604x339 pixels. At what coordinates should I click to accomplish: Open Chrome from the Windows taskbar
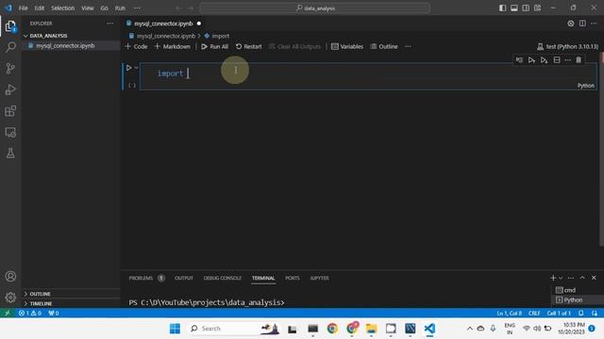[x=332, y=329]
